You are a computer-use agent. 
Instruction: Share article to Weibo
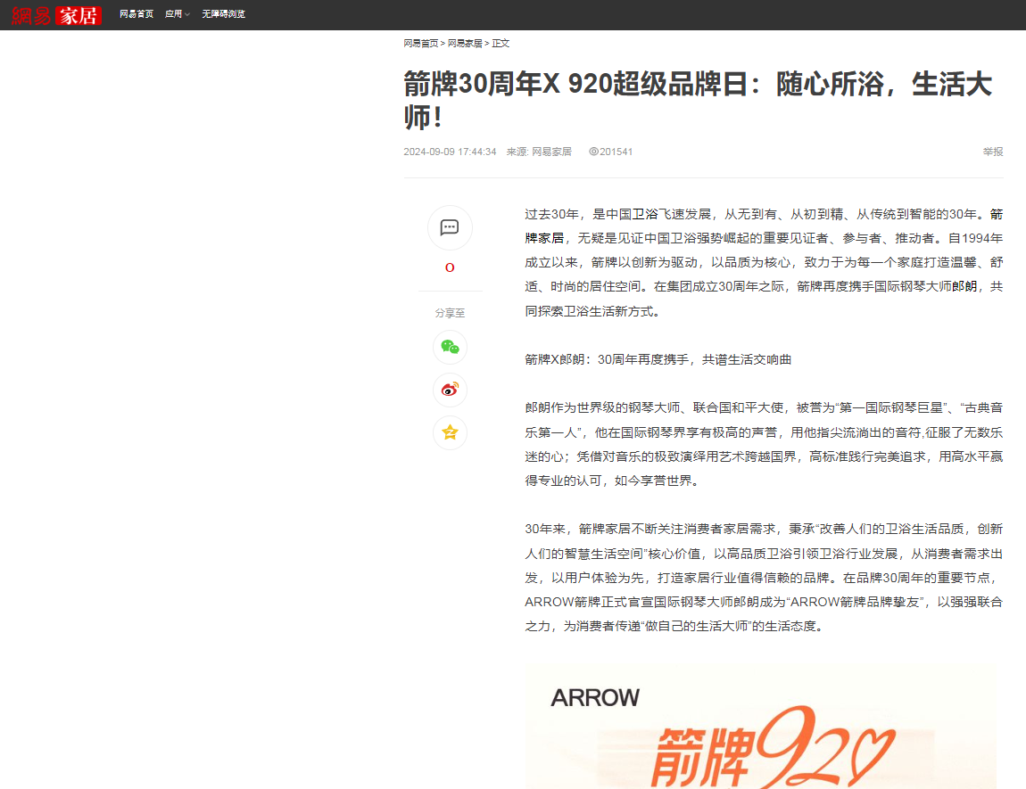click(450, 390)
